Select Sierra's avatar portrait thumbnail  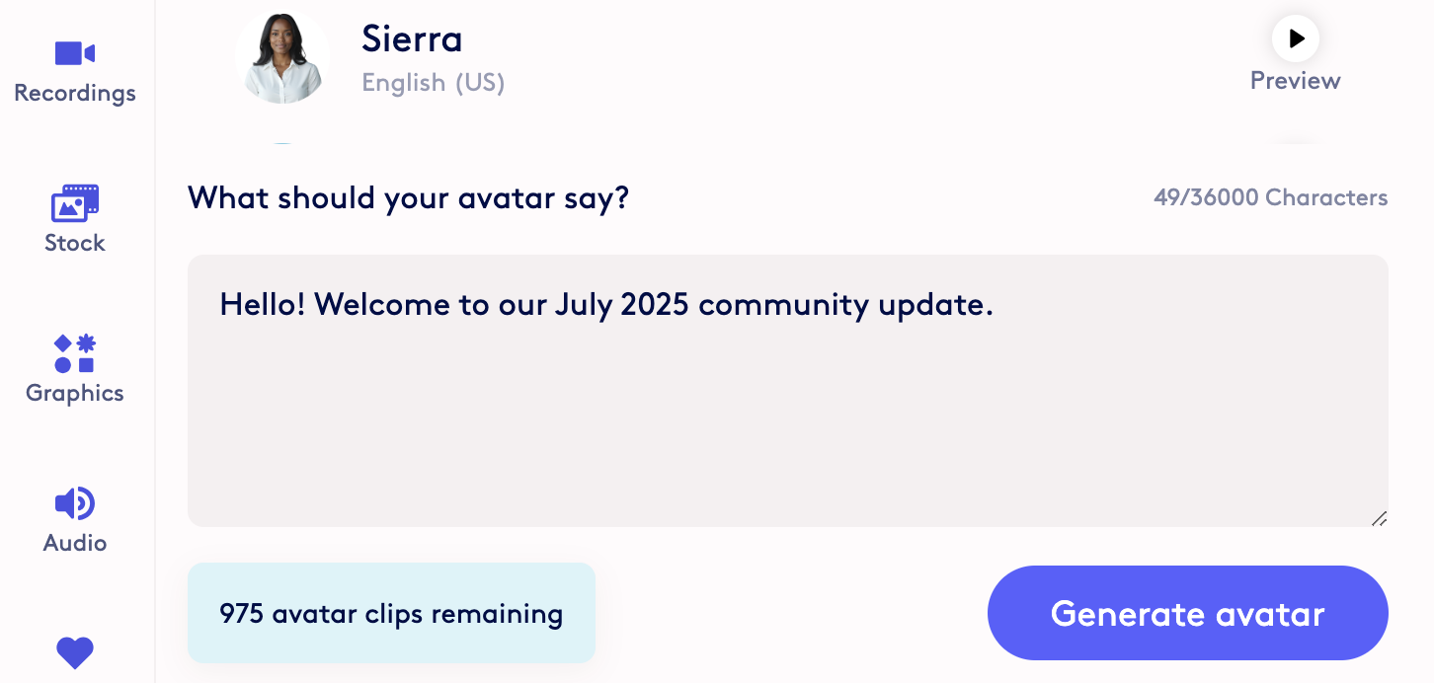tap(283, 55)
